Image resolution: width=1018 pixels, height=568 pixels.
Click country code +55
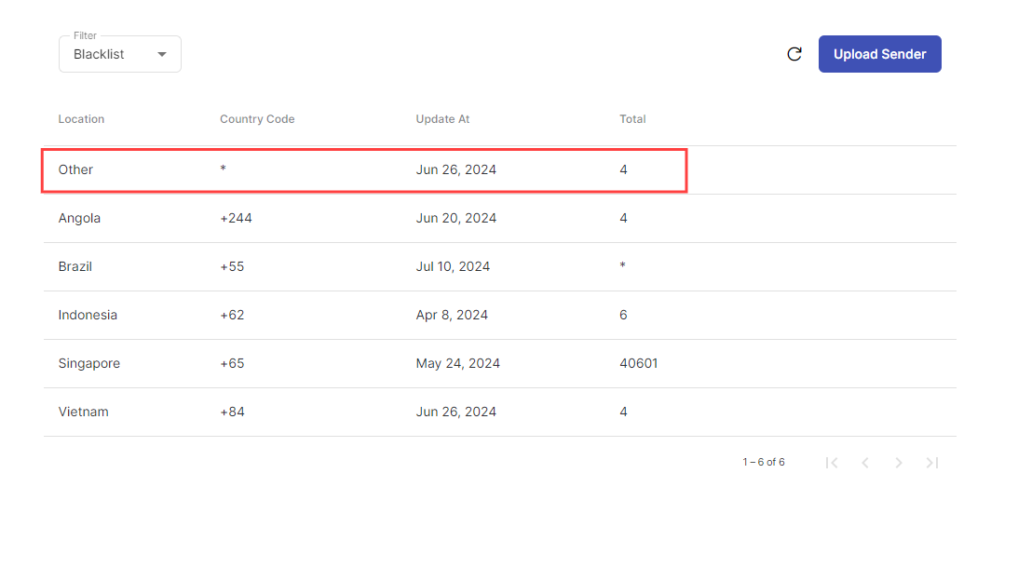pos(232,267)
